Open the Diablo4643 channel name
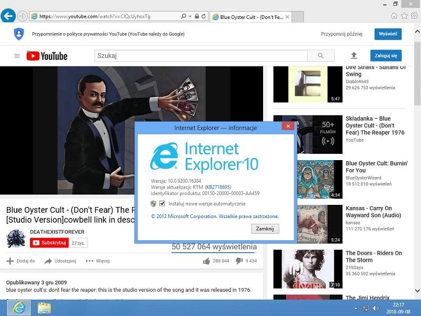Screen dimensions: 421x316 [x=357, y=82]
